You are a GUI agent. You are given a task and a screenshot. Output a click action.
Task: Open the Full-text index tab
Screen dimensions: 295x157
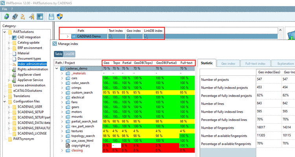tap(255, 64)
